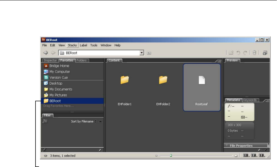Click the BERoot path field

click(101, 53)
